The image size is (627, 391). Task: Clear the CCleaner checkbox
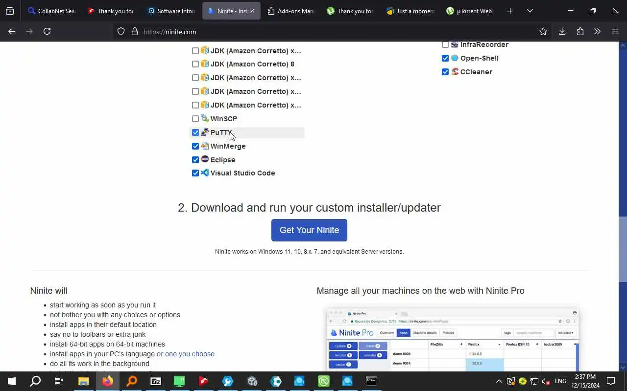[445, 72]
